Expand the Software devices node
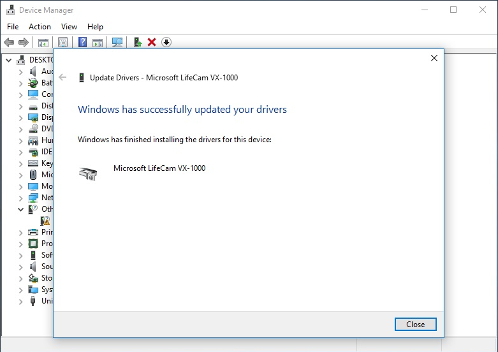 (x=20, y=256)
